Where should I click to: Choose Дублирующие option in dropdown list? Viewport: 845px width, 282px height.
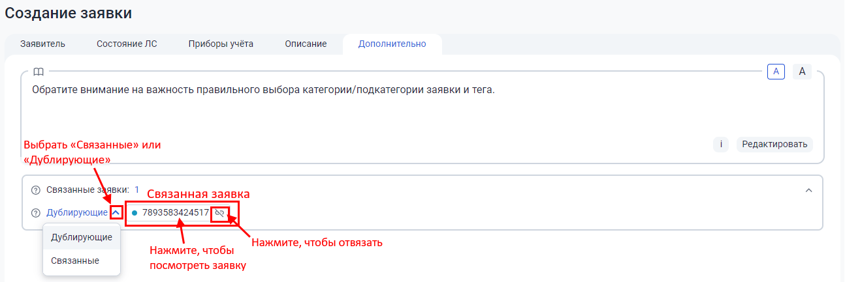(x=82, y=237)
